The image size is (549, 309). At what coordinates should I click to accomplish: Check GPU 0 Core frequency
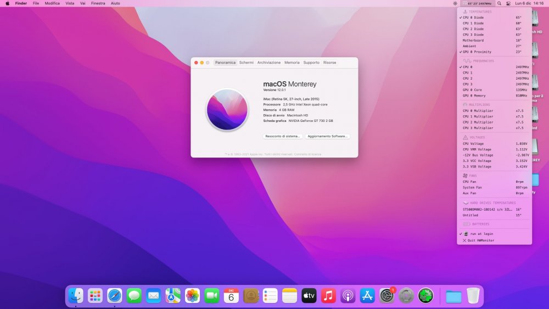[x=494, y=90]
